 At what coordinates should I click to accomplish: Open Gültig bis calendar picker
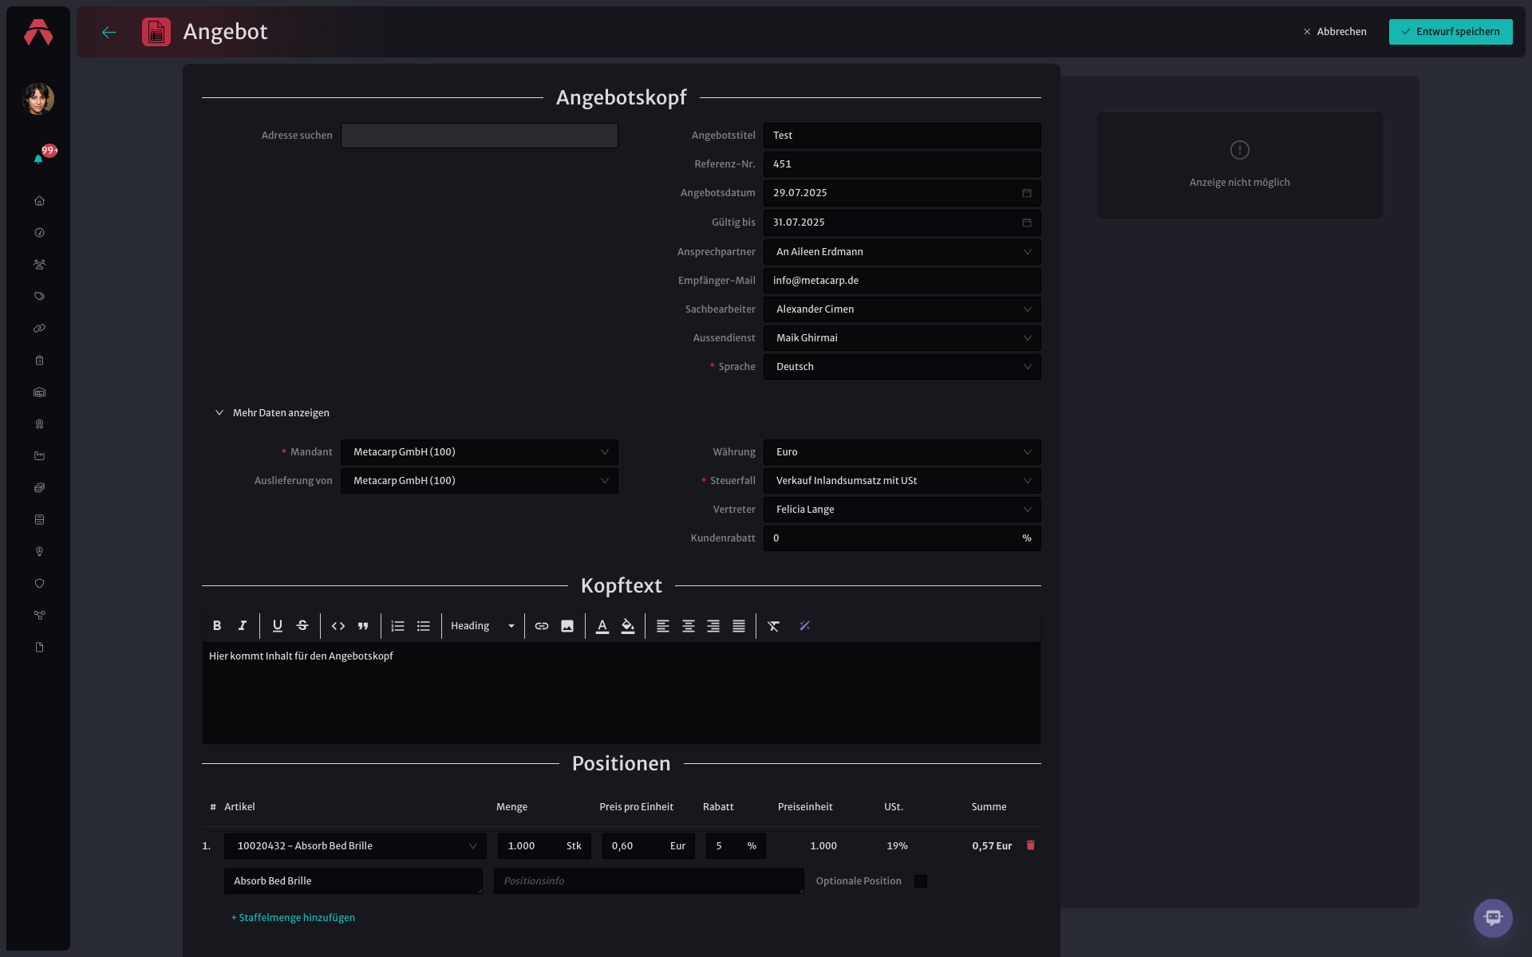(x=1027, y=223)
